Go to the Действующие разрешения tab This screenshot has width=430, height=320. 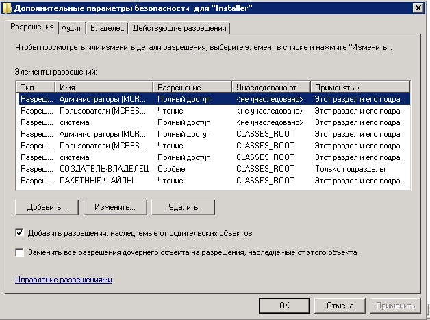coord(179,28)
